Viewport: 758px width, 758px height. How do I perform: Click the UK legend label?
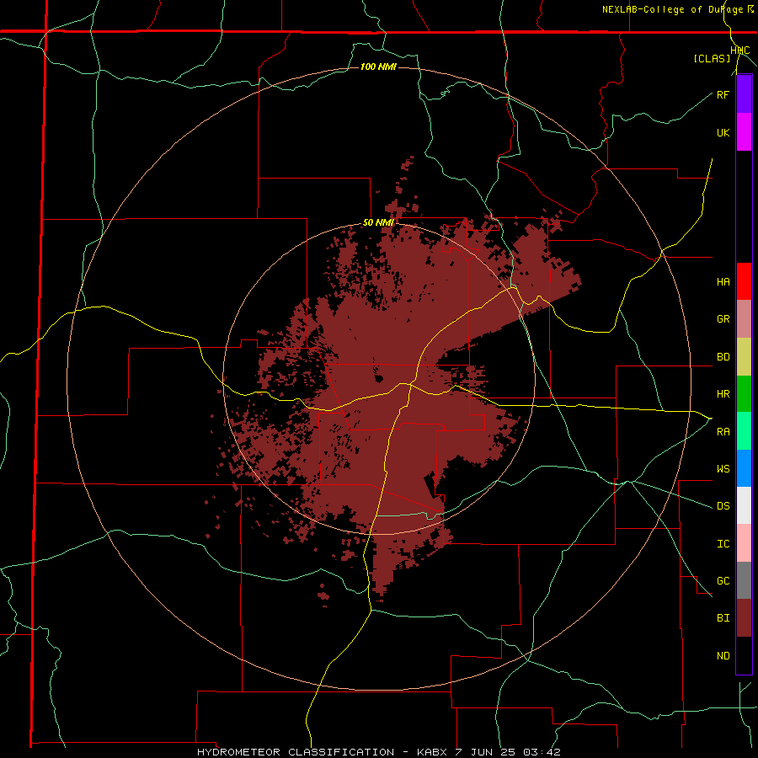[723, 132]
